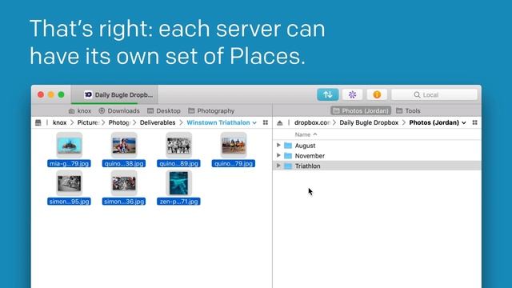Switch left pane view mode grid icon
The image size is (512, 288).
(266, 122)
